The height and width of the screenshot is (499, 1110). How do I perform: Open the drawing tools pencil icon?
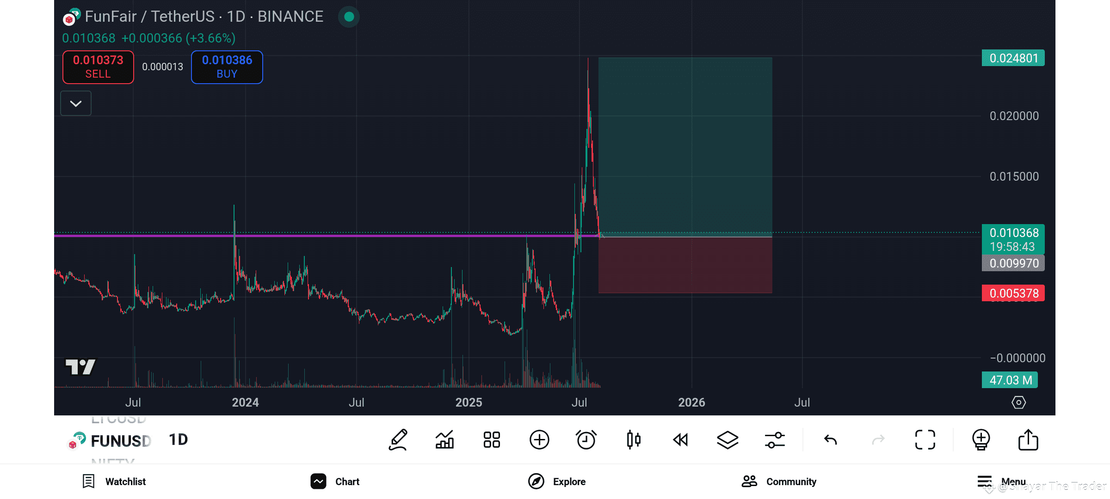point(398,439)
